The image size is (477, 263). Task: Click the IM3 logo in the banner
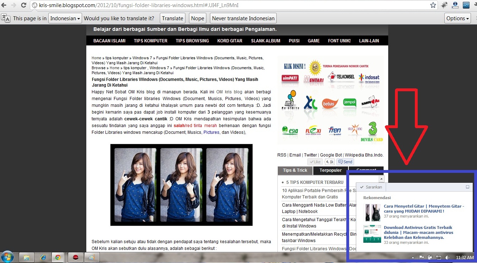(x=290, y=100)
